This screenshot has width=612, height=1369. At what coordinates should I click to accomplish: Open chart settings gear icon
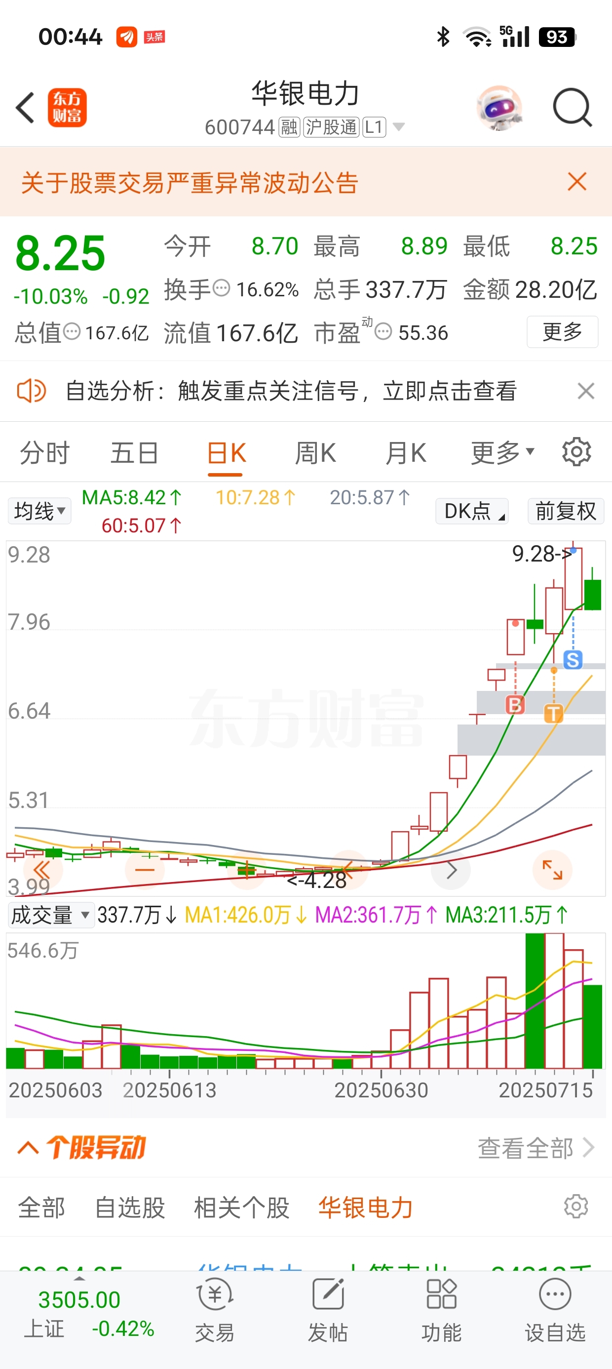click(x=576, y=452)
